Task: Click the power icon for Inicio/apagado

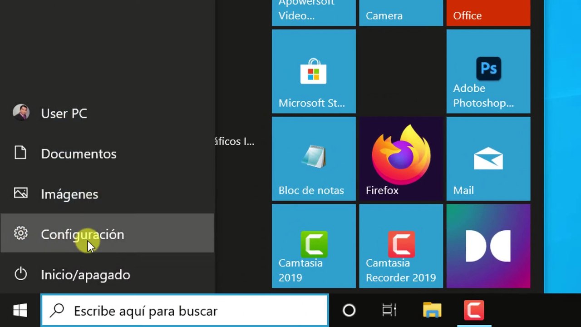Action: click(20, 274)
